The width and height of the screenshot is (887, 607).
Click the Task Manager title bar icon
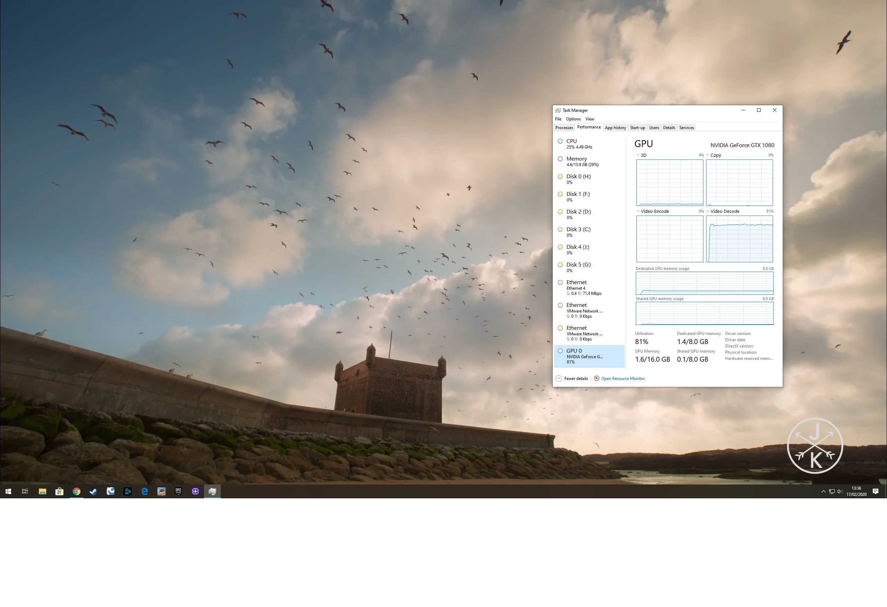[558, 110]
